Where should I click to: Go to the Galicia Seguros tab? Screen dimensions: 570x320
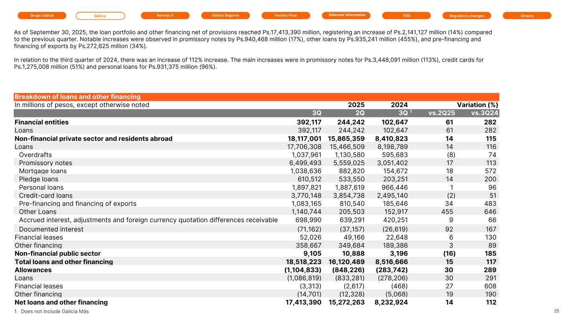click(225, 15)
